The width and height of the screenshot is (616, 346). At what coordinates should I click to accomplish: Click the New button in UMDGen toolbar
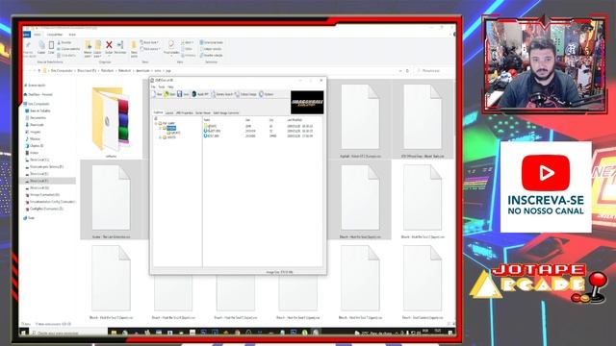point(158,94)
